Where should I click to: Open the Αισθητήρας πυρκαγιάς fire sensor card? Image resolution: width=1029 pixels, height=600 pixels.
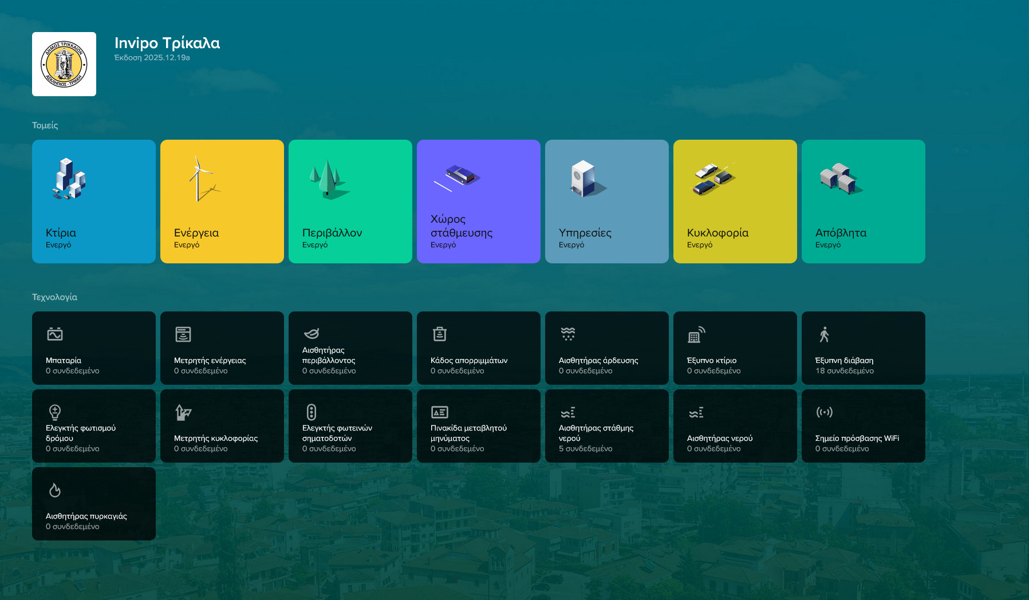(94, 504)
